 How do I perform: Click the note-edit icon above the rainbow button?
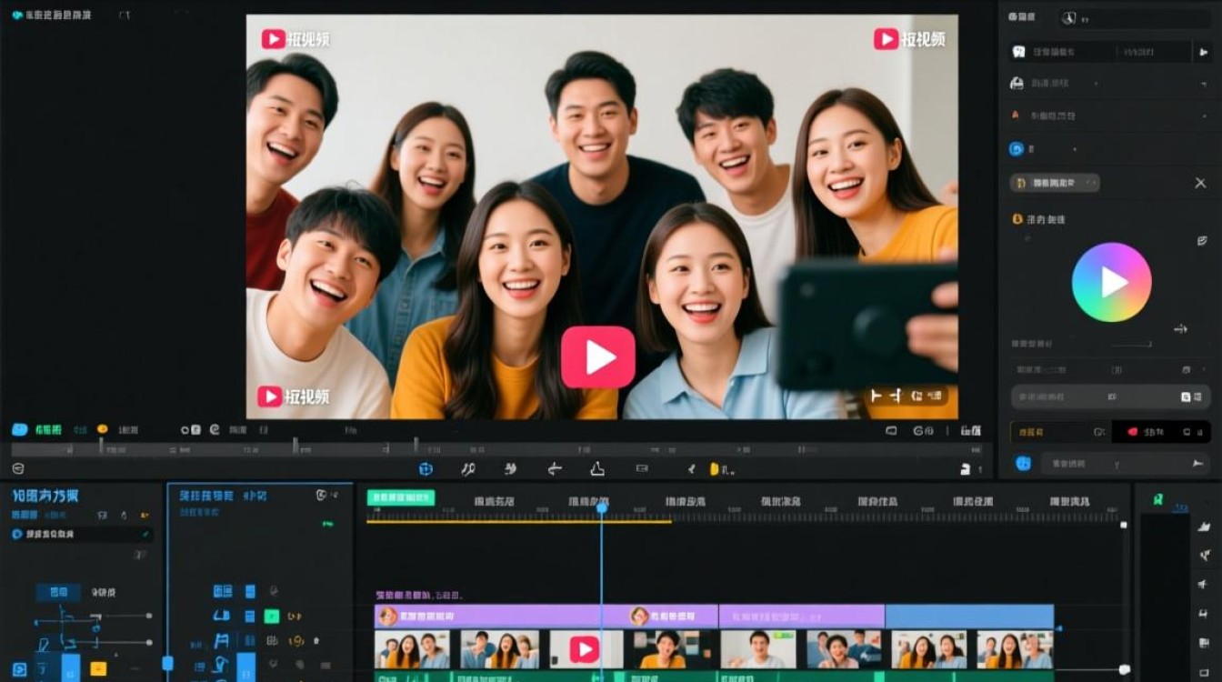pyautogui.click(x=1201, y=241)
